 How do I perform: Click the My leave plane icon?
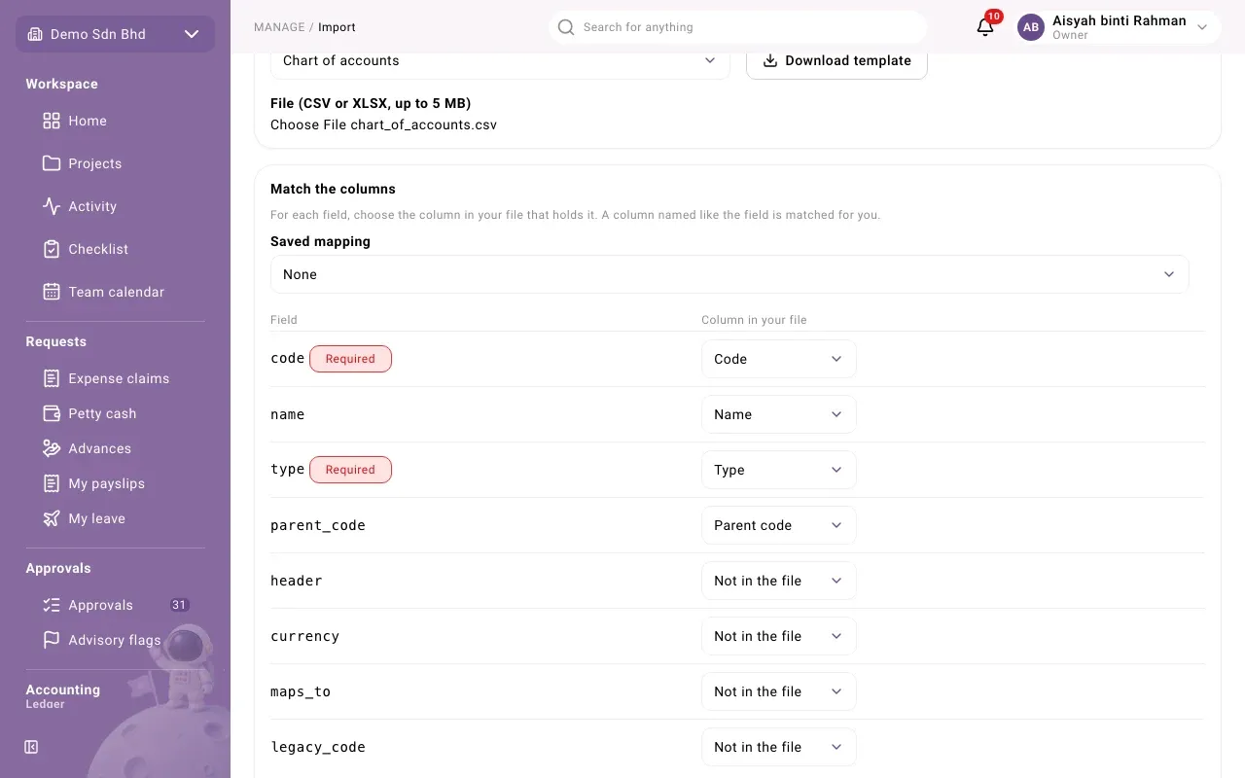(x=52, y=518)
